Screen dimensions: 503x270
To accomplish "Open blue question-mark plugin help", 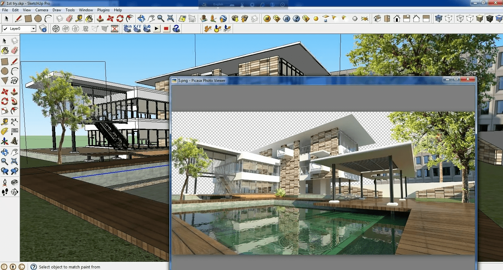I will [176, 29].
